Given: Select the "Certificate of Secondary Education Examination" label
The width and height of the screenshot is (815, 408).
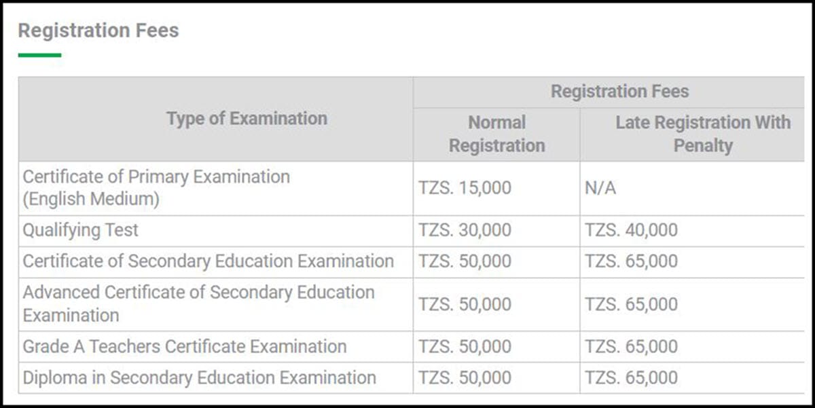Looking at the screenshot, I should point(208,261).
